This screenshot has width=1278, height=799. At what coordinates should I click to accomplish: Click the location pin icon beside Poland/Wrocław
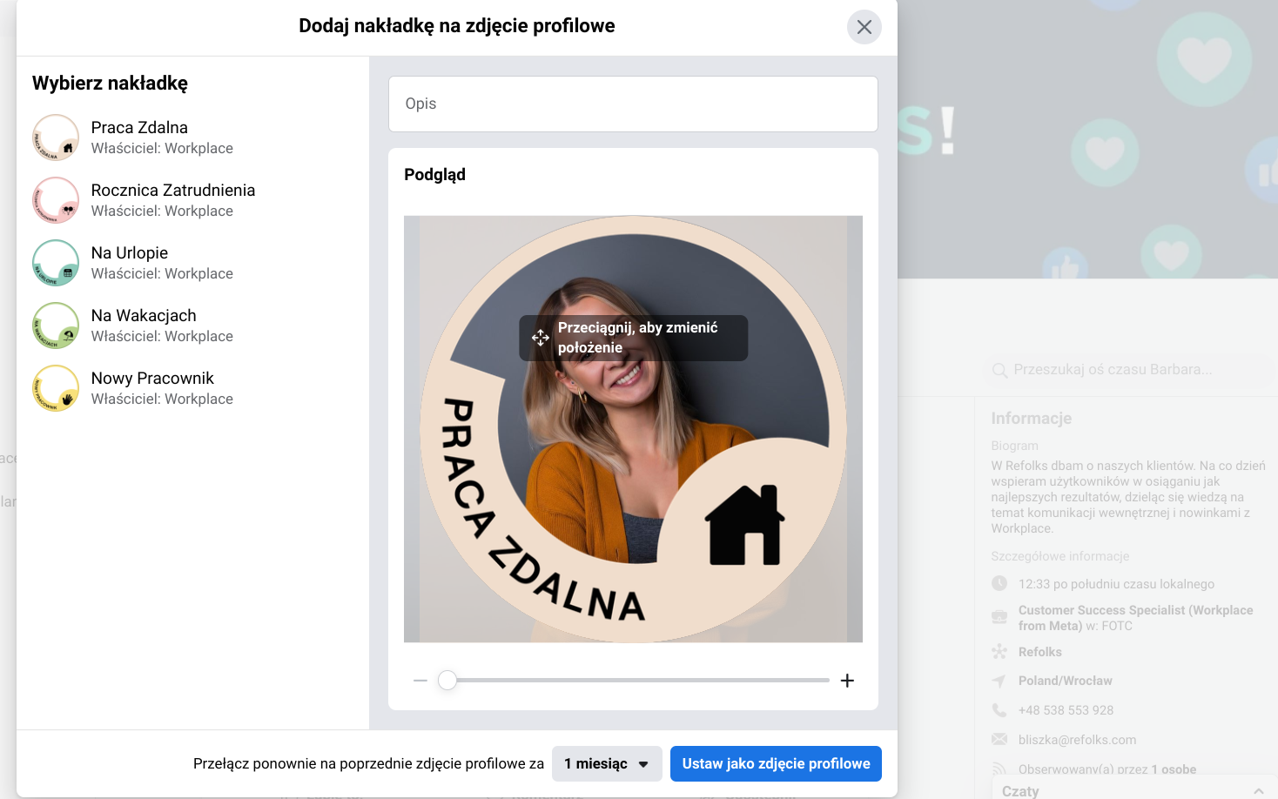(998, 680)
